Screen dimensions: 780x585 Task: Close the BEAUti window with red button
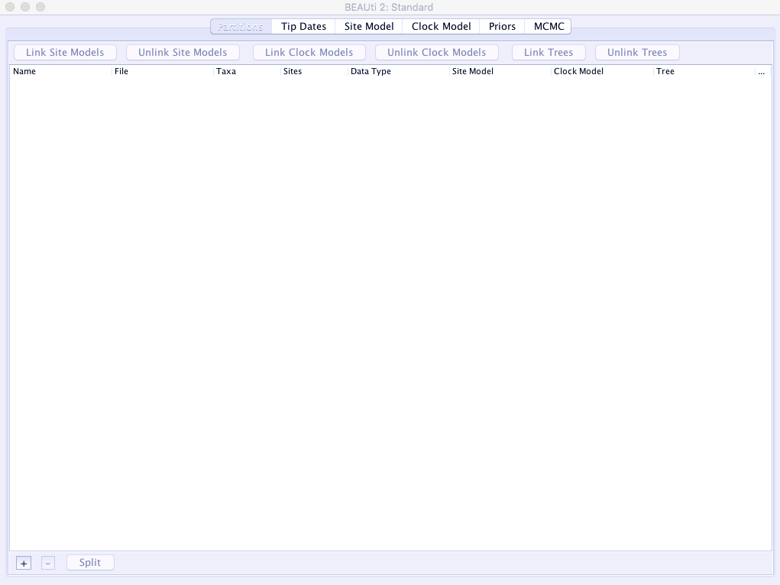coord(10,7)
